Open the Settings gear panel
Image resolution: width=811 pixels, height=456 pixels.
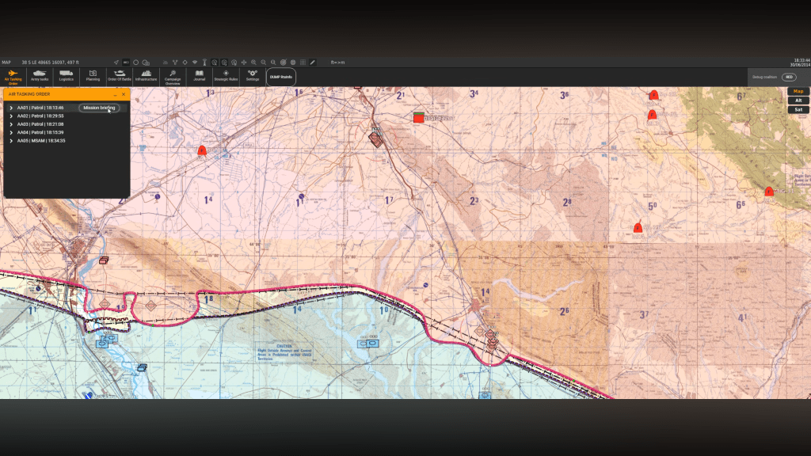tap(253, 76)
